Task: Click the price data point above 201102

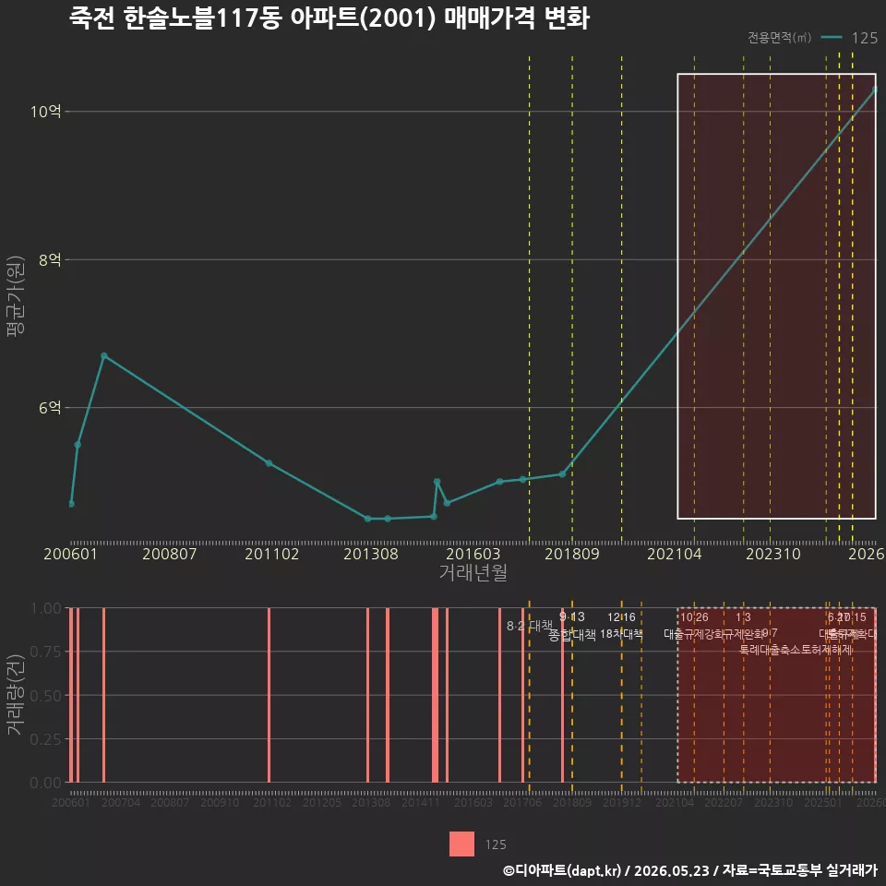Action: click(x=269, y=463)
